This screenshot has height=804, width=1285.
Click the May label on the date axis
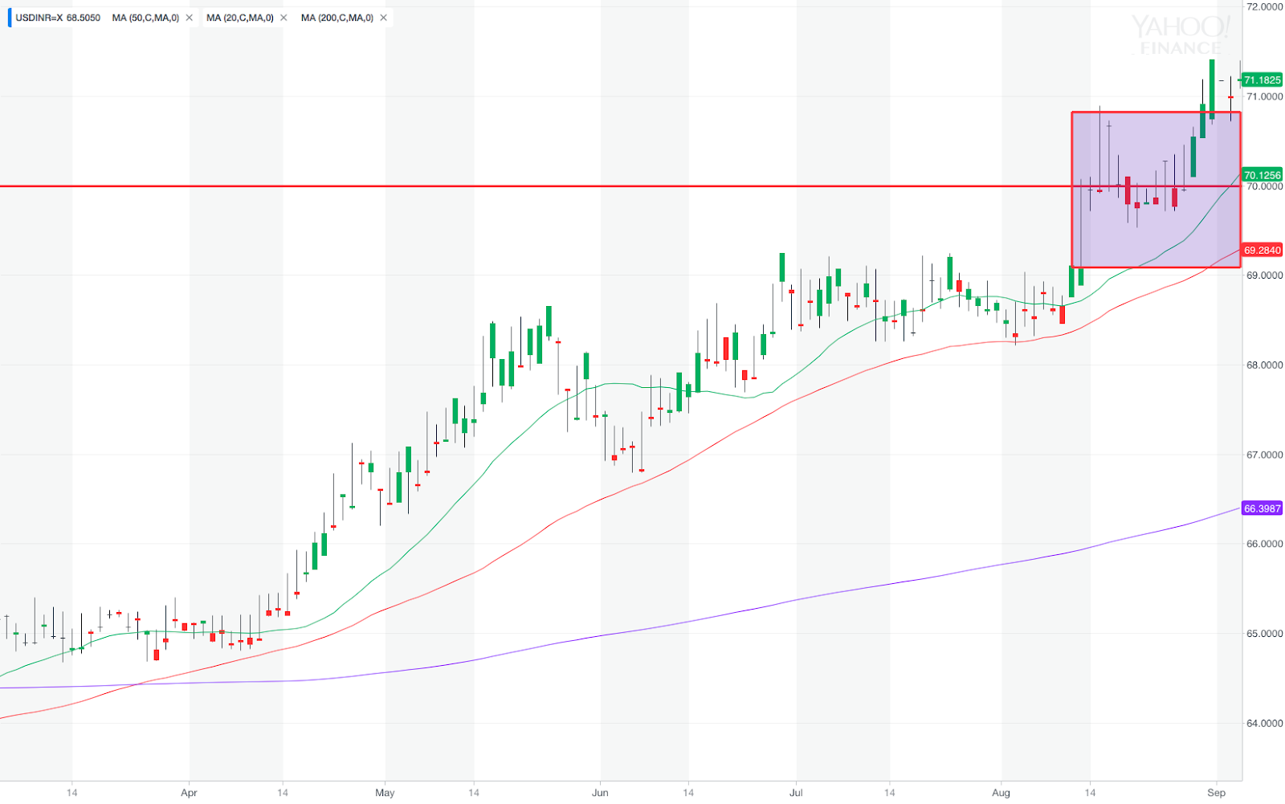pyautogui.click(x=385, y=793)
